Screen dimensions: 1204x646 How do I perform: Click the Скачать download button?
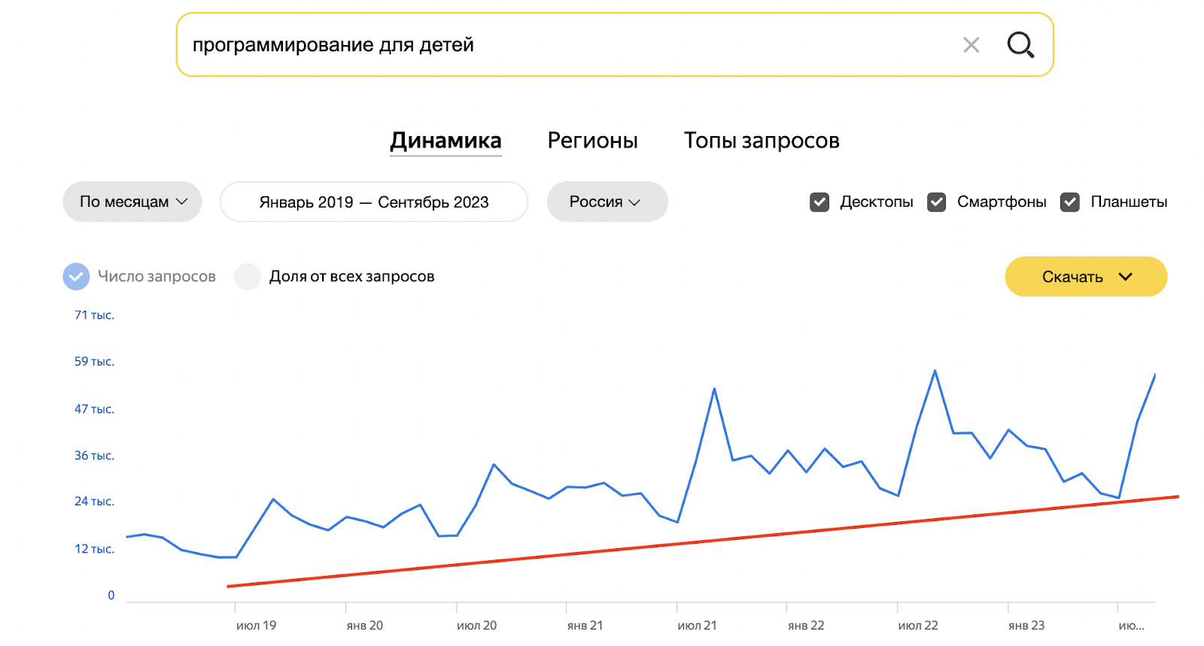point(1086,277)
